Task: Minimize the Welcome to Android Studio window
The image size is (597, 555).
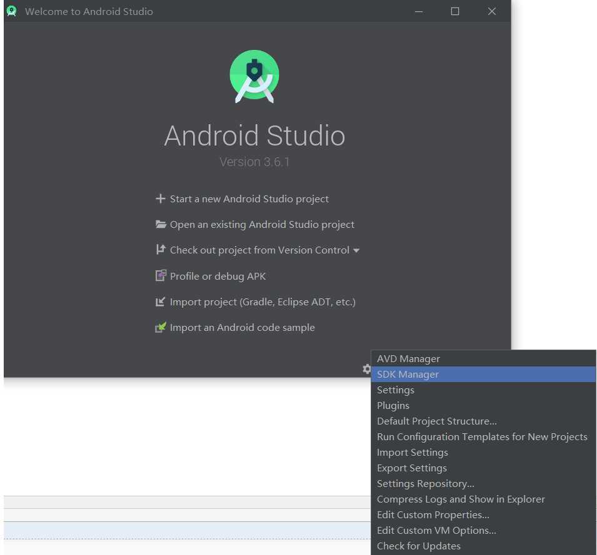Action: pos(418,11)
